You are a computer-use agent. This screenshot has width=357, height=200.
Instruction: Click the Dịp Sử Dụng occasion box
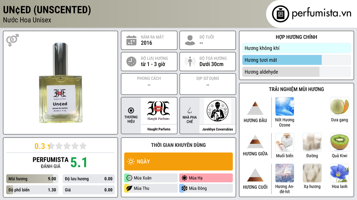(x=208, y=84)
